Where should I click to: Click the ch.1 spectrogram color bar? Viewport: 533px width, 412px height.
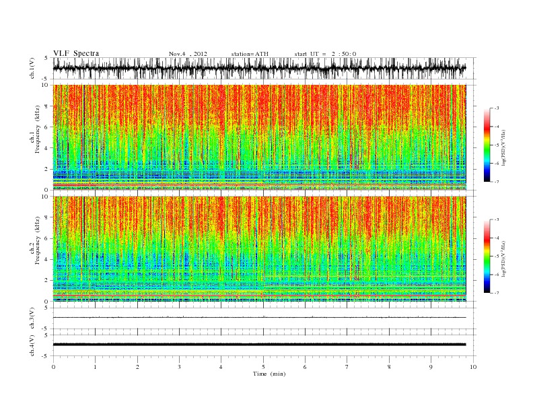click(x=487, y=145)
